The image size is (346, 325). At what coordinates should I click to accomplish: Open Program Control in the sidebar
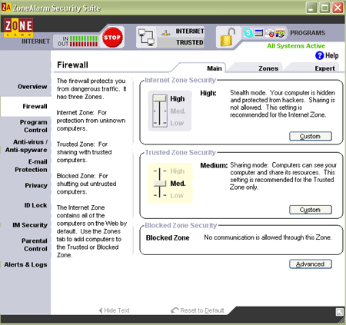(x=34, y=126)
